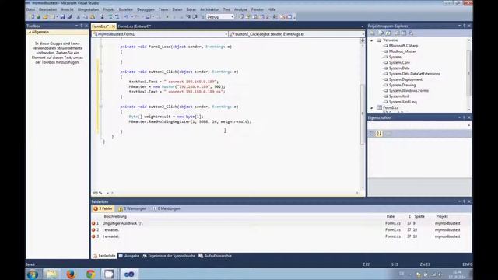
Task: Open the solution configuration Debug dropdown
Action: 220,17
